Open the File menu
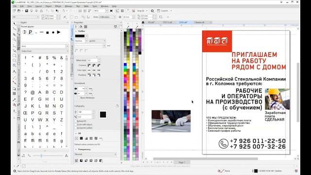Image resolution: width=311 pixels, height=175 pixels. tap(15, 6)
